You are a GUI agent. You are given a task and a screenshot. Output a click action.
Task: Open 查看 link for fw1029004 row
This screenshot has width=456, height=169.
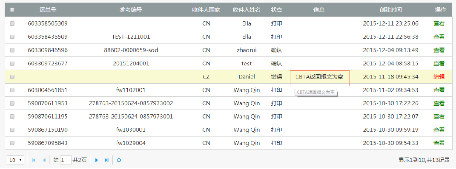(439, 143)
